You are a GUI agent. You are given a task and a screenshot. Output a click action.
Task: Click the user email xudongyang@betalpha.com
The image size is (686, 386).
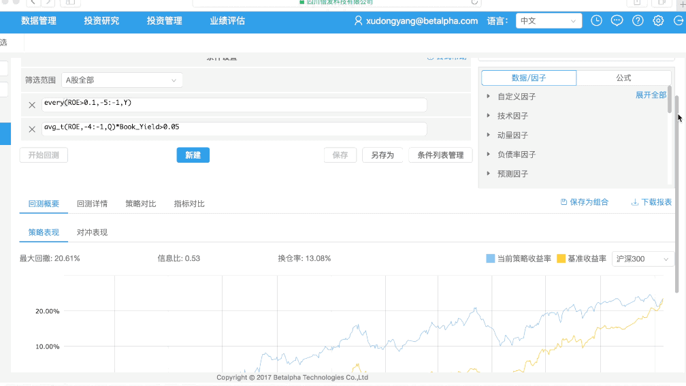point(422,21)
